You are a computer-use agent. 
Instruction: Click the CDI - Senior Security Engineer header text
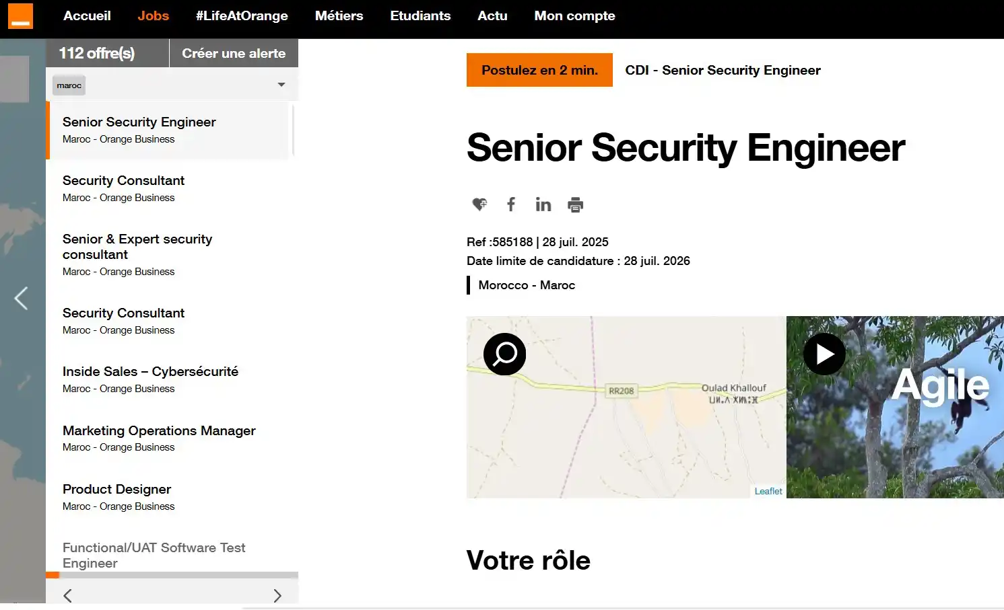(723, 70)
